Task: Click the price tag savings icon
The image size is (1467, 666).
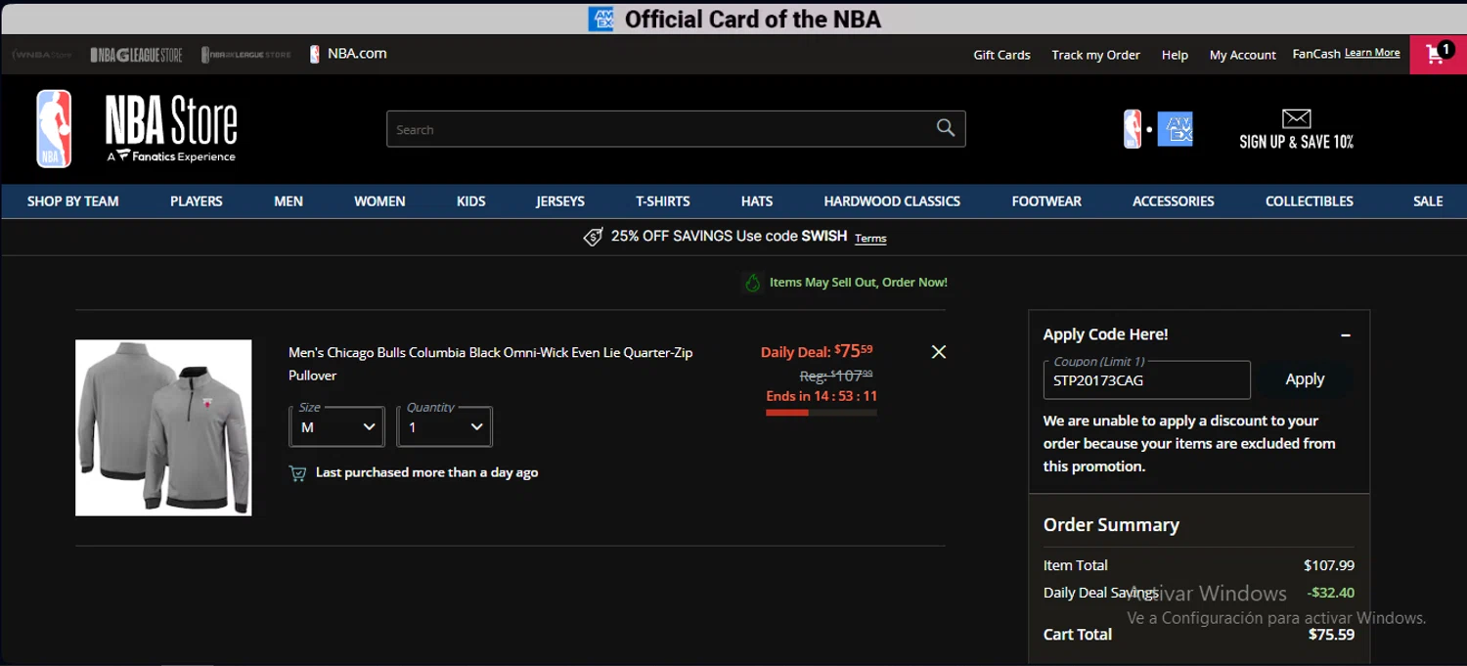Action: click(593, 237)
